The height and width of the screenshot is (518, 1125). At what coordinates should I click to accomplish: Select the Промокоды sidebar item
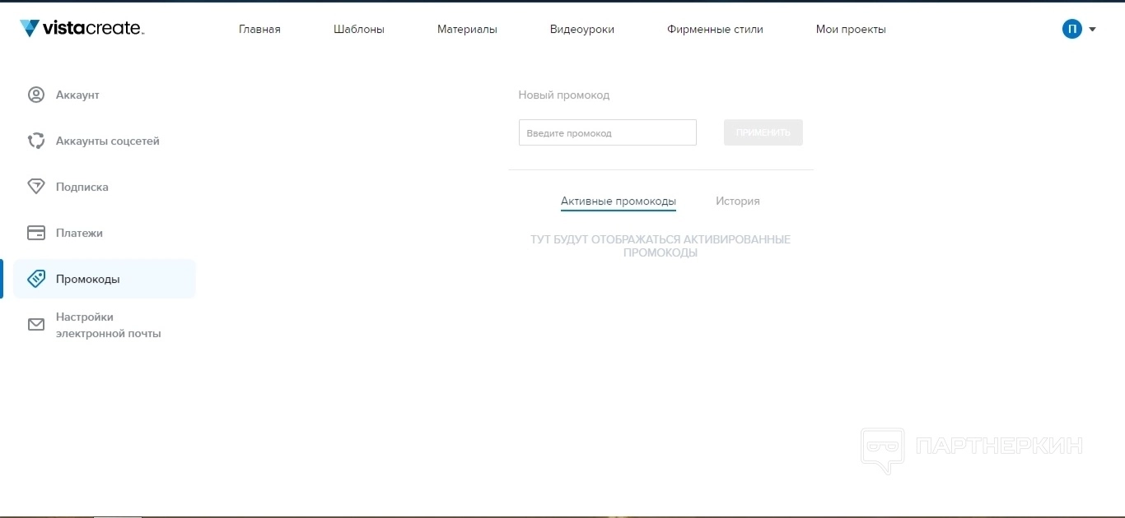[x=105, y=279]
